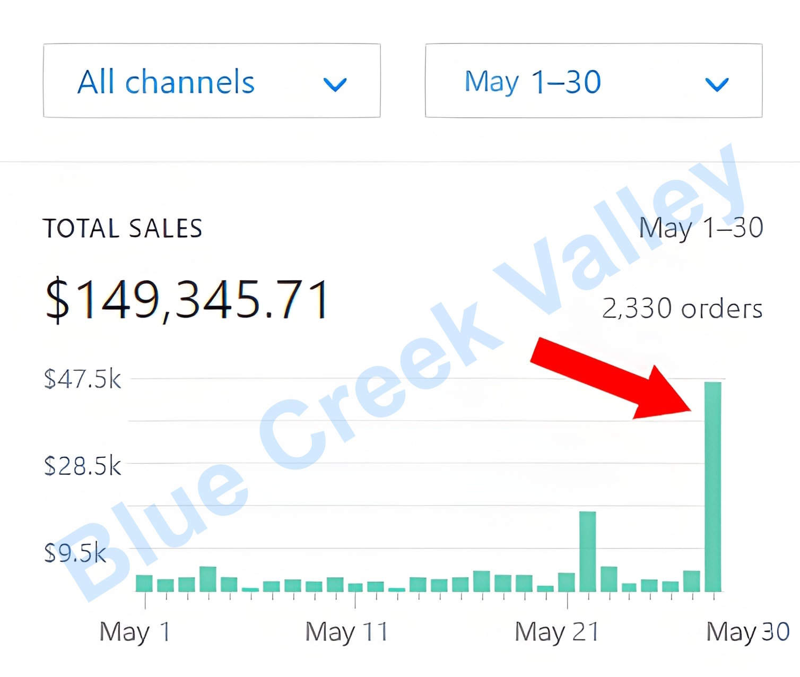Click the May 30 axis label

point(747,632)
